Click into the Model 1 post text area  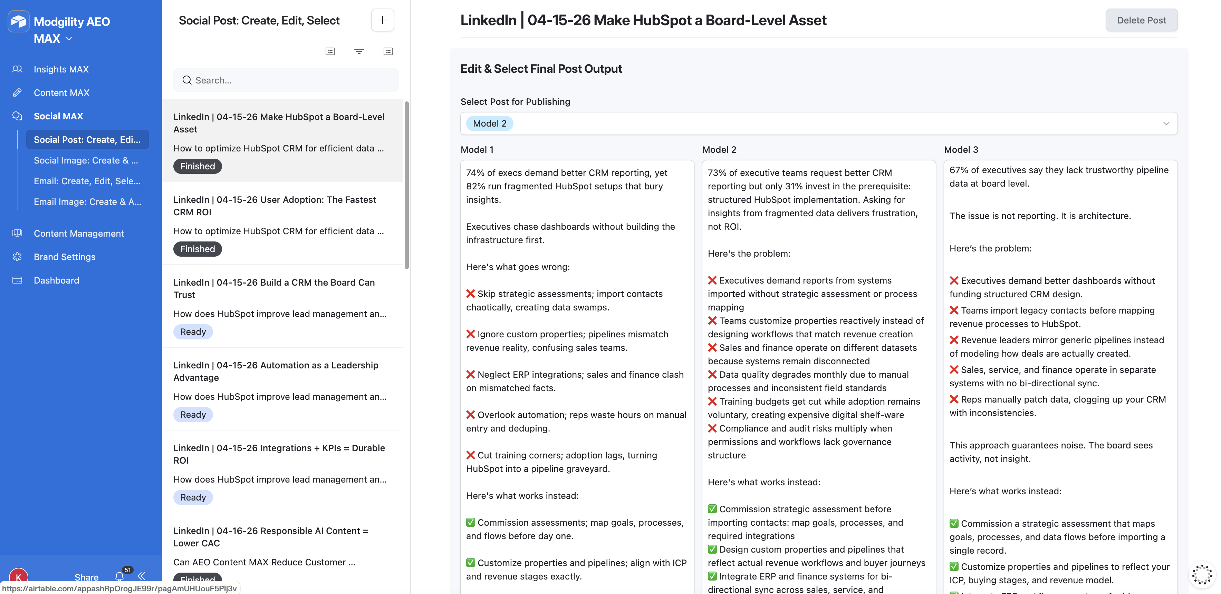pos(577,377)
